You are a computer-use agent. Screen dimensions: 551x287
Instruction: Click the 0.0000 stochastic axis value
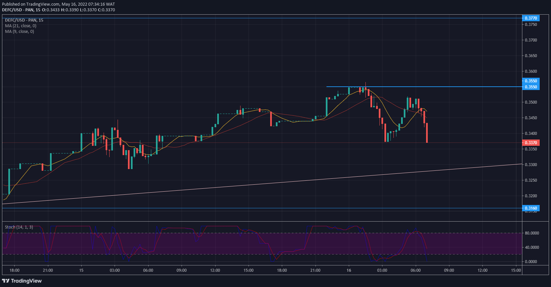tap(531, 262)
